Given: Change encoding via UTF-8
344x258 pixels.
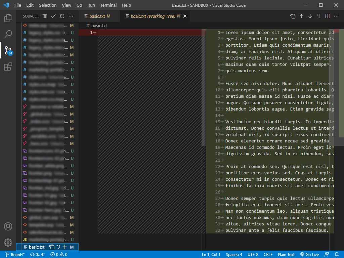Looking at the screenshot, I should coord(253,255).
